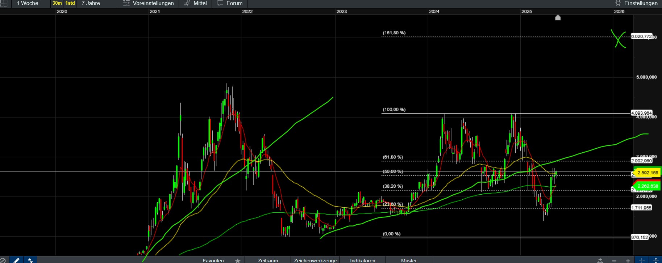Click the Einstellungen gear icon
The image size is (662, 263).
618,3
